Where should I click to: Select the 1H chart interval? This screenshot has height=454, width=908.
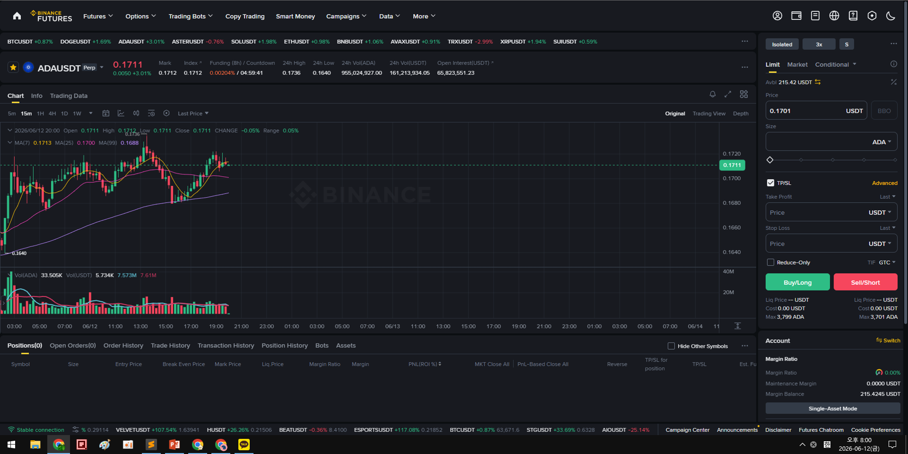(x=40, y=113)
